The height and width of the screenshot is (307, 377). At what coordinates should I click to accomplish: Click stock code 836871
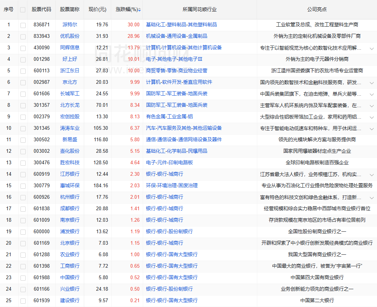(x=42, y=24)
